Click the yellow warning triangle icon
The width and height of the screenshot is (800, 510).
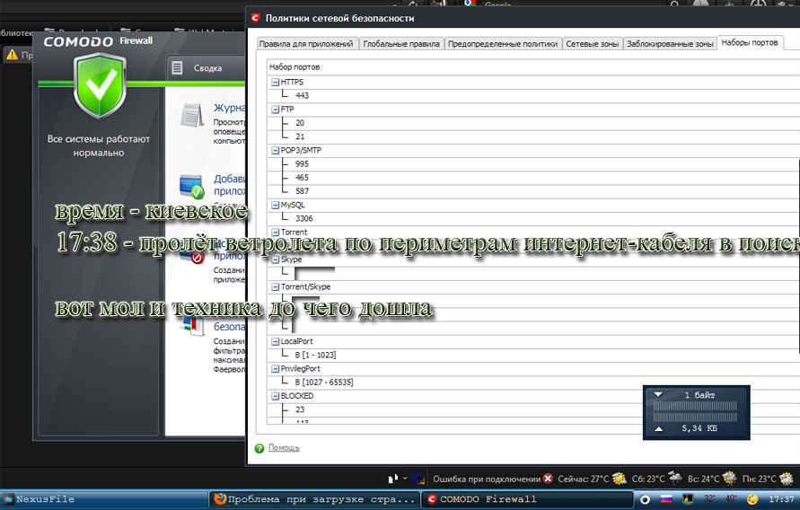click(12, 55)
